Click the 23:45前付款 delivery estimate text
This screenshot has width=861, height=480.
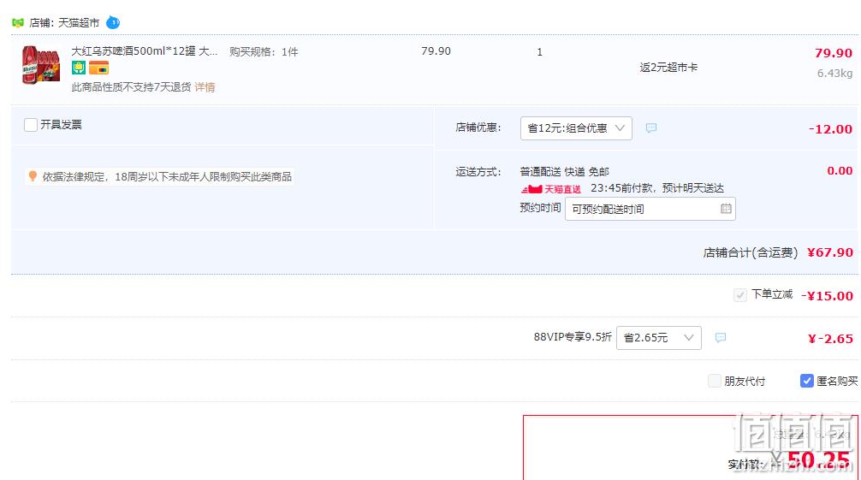(657, 188)
